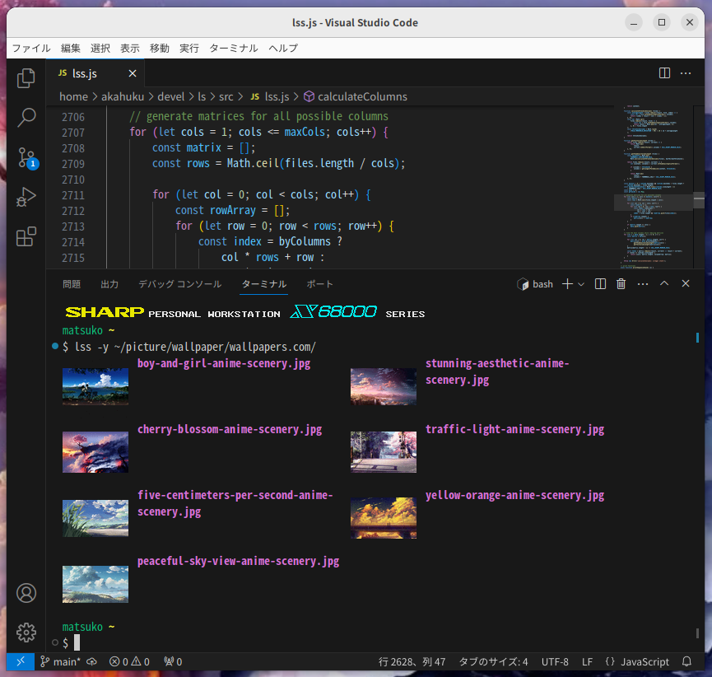
Task: Open the terminal launch profile dropdown arrow
Action: 581,284
